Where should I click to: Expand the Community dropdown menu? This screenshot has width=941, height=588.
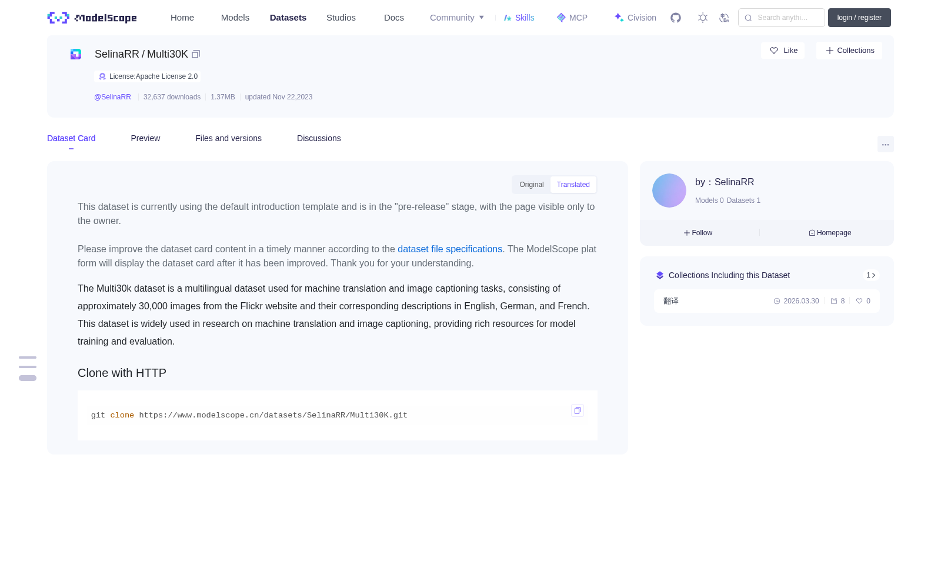[x=457, y=18]
